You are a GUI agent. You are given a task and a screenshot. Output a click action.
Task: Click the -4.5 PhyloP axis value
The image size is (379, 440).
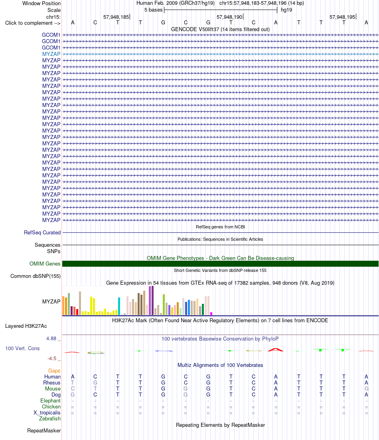tap(52, 358)
